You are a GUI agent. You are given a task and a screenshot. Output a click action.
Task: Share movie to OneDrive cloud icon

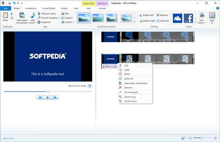tap(177, 18)
